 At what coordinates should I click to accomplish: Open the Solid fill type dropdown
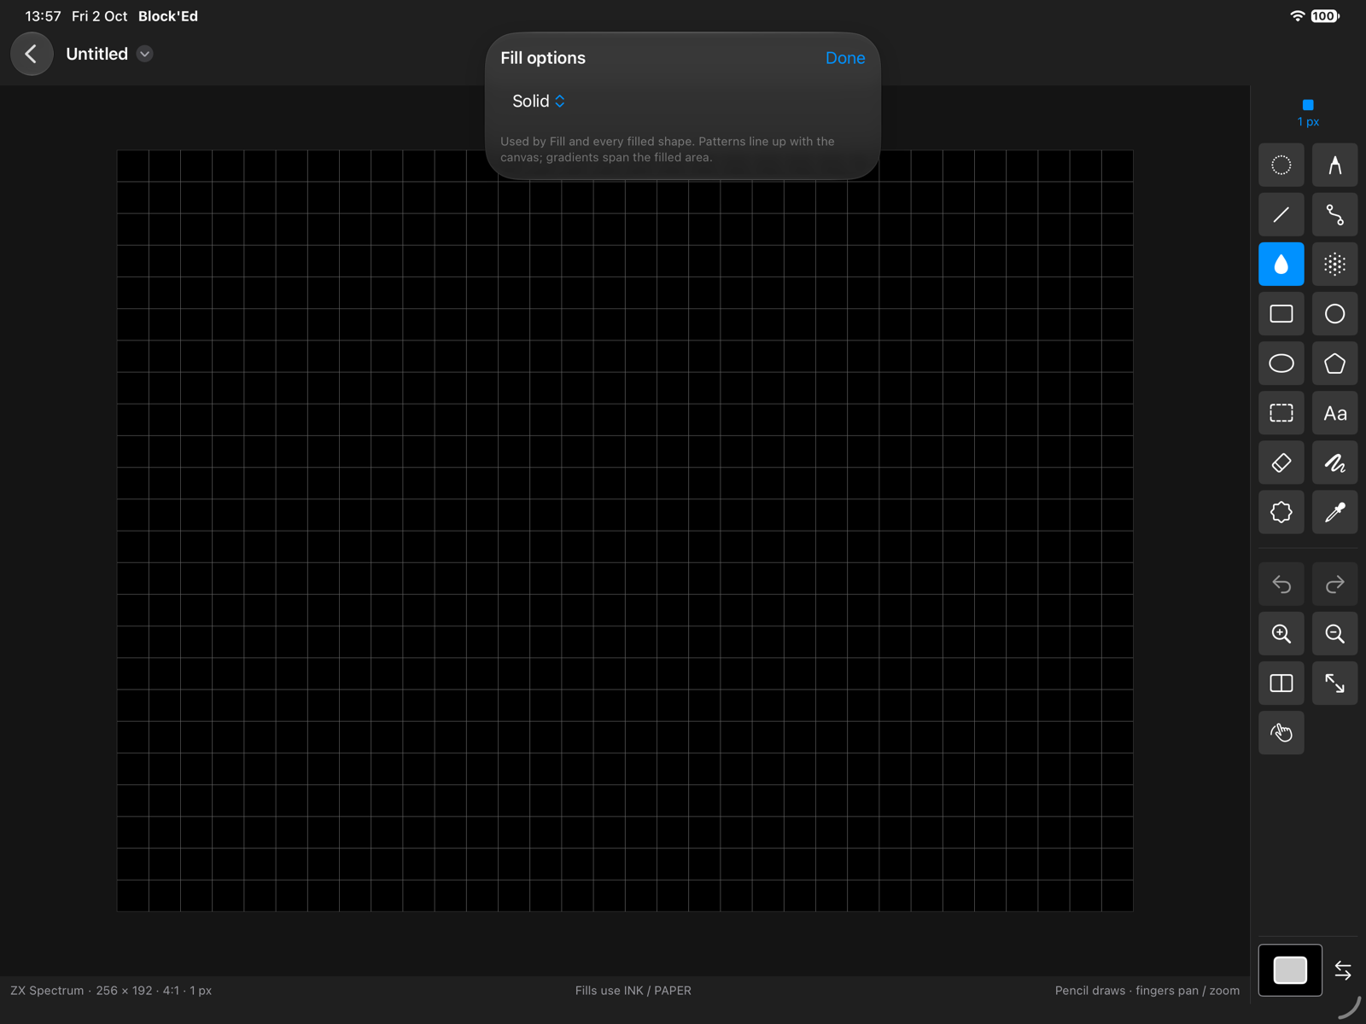coord(539,101)
